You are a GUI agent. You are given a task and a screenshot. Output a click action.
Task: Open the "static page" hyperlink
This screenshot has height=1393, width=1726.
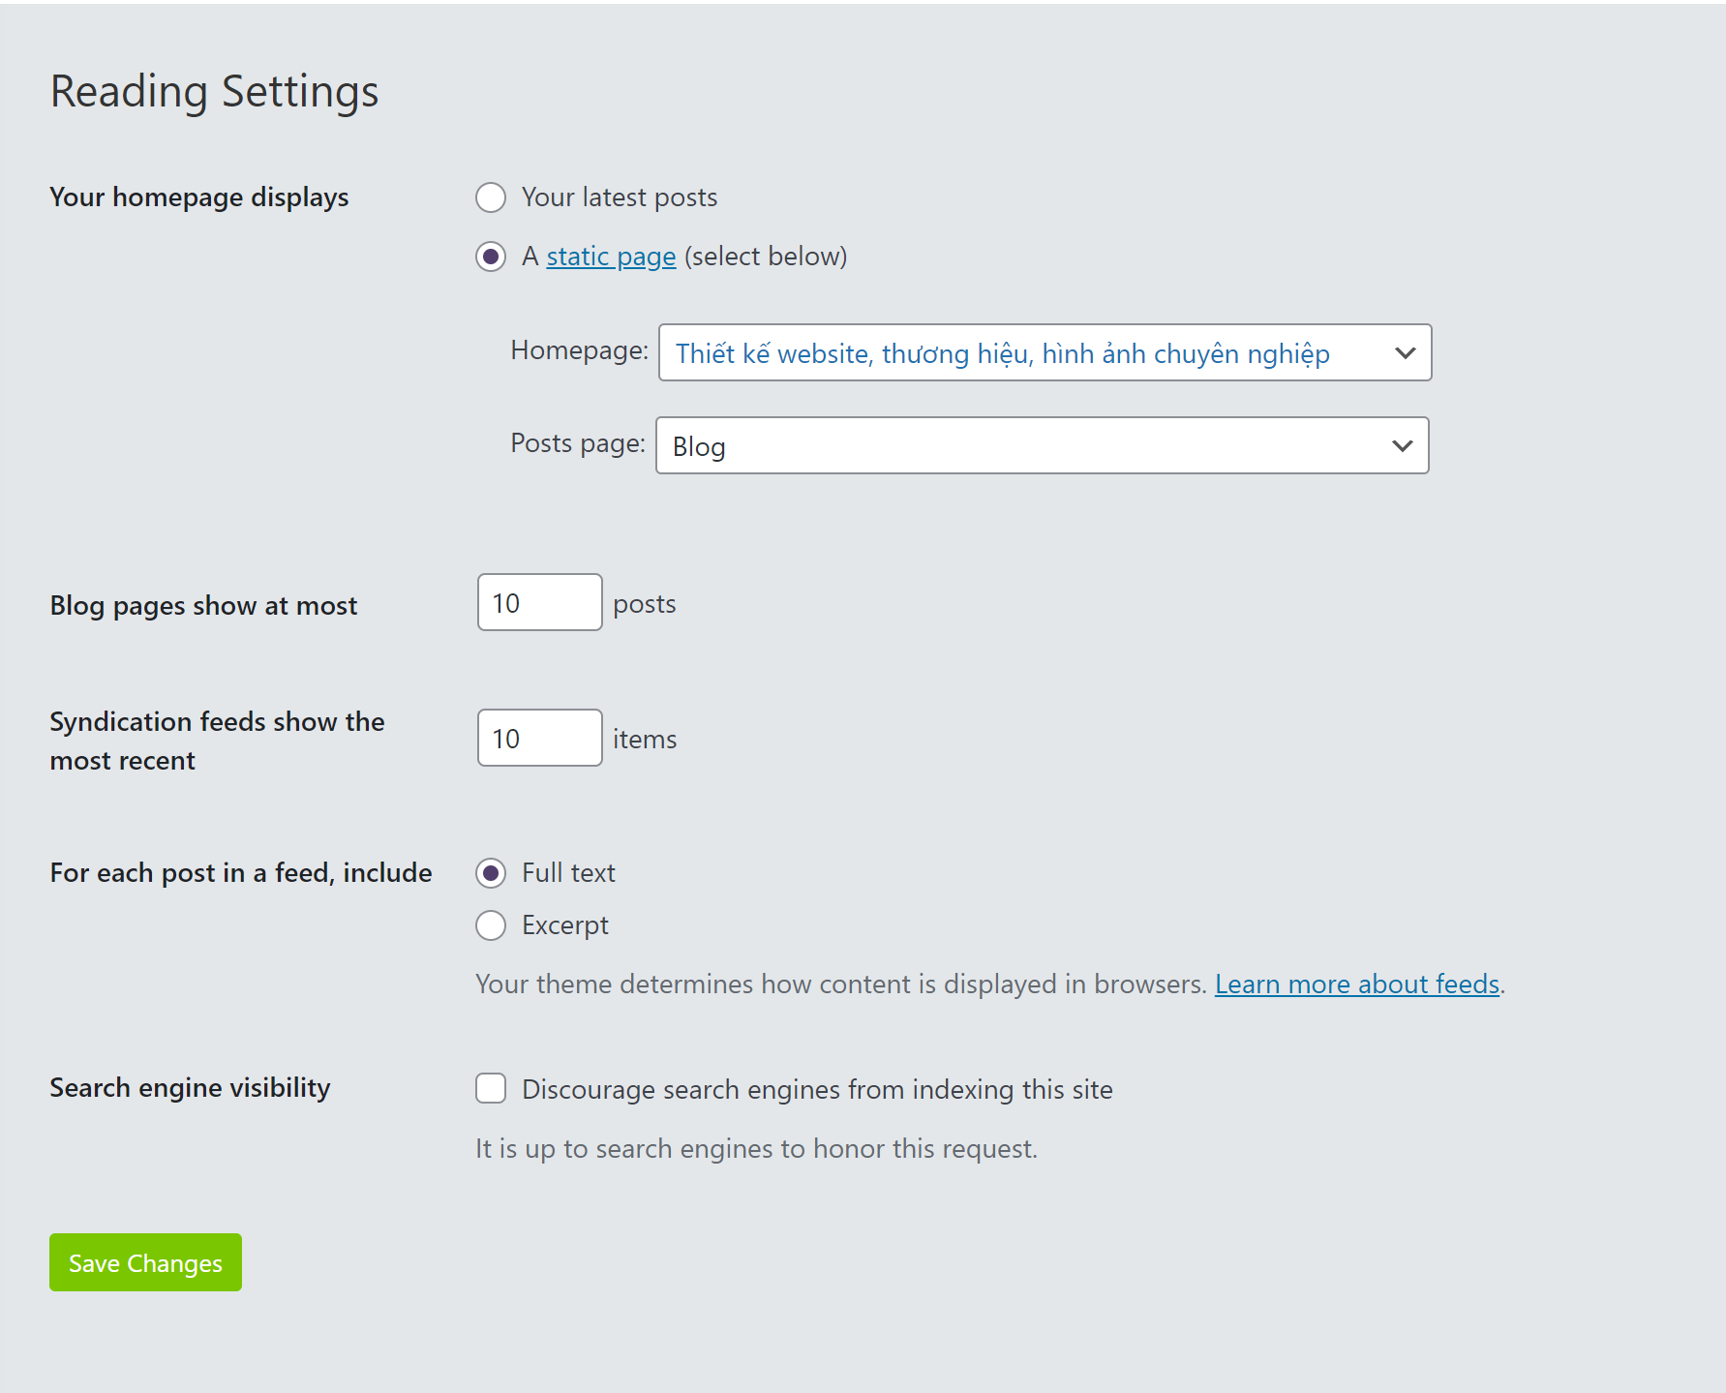tap(611, 257)
